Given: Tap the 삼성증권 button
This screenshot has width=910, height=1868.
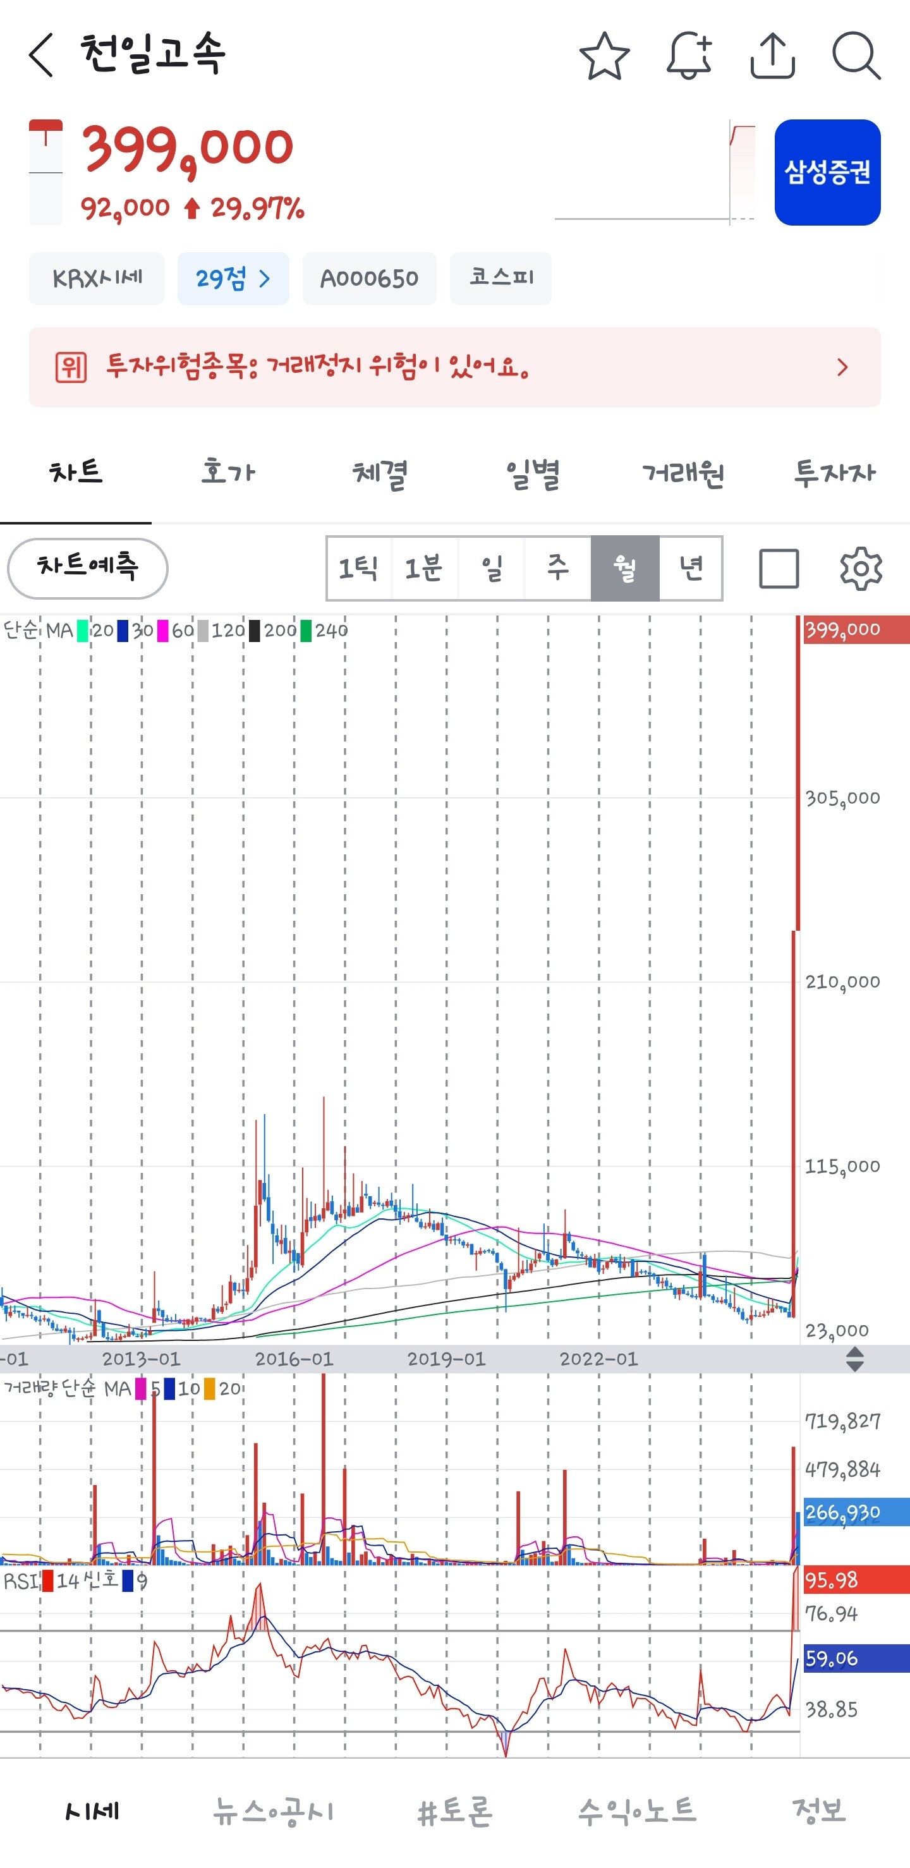Looking at the screenshot, I should tap(827, 173).
